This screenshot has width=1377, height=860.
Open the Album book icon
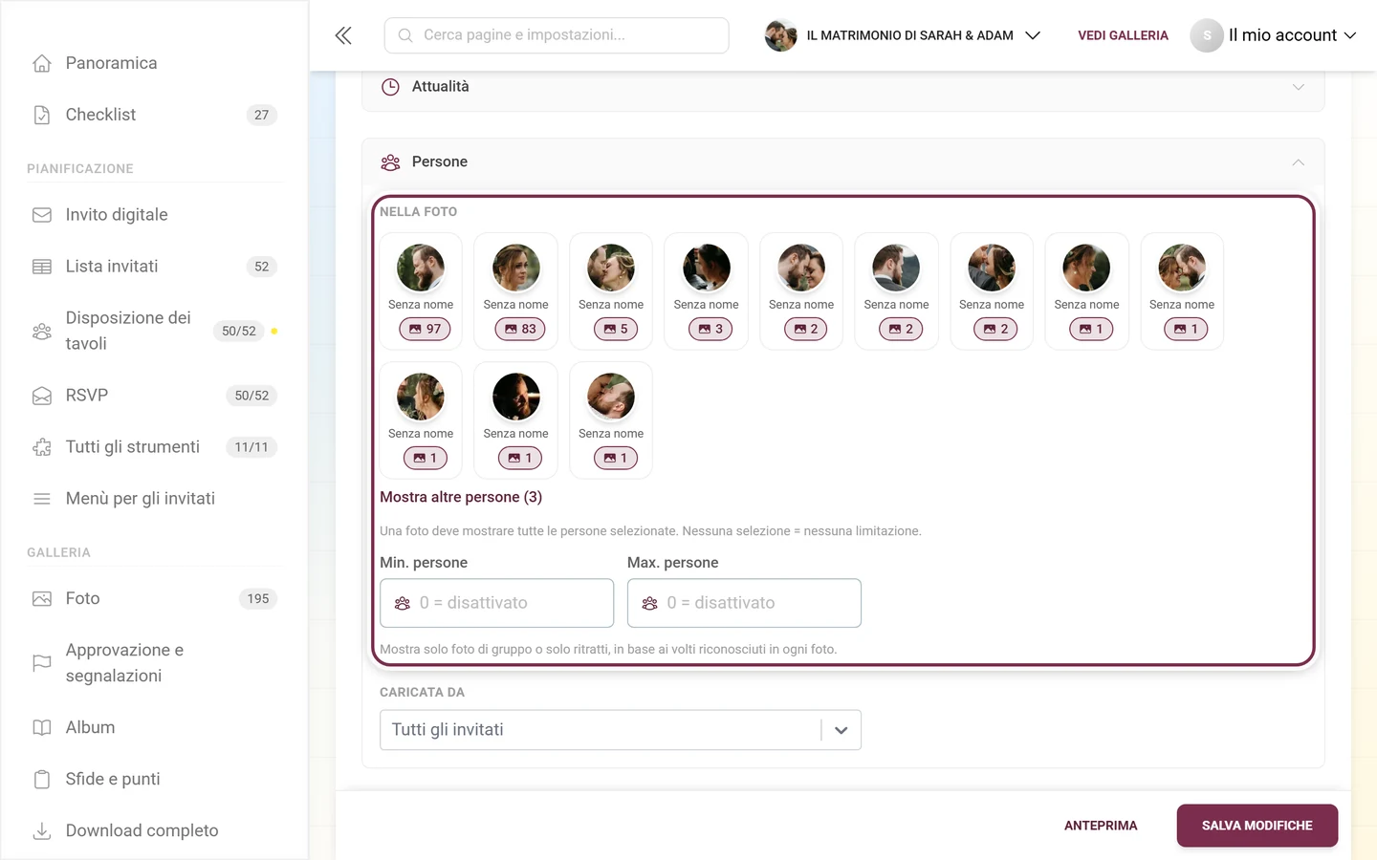point(42,728)
